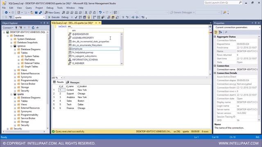Click the Activity Monitor icon in Object Explorer toolbar

(x=37, y=28)
